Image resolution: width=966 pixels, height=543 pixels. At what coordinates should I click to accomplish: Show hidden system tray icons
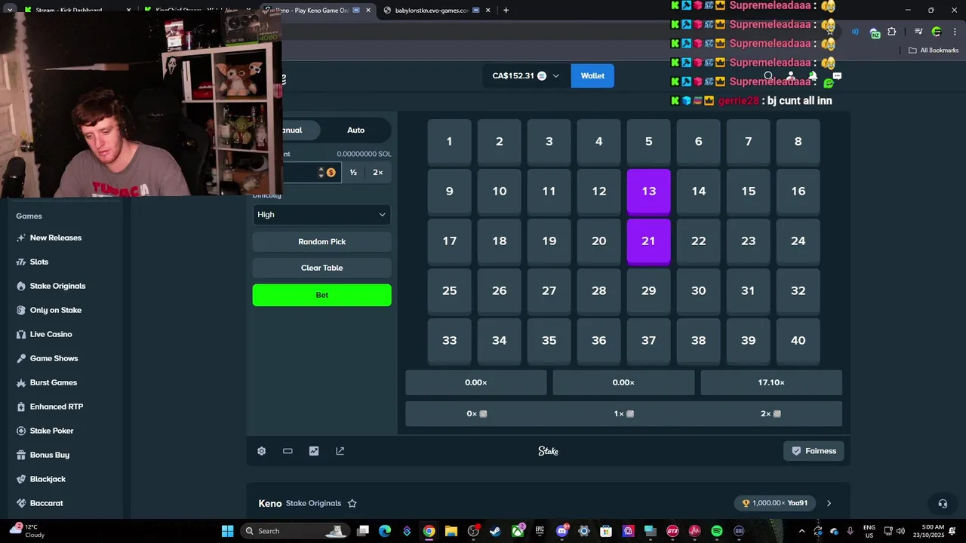tap(801, 531)
